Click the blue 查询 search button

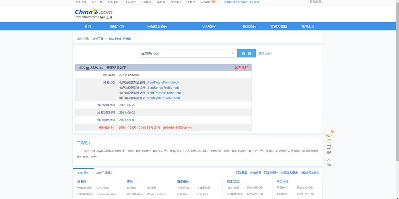click(246, 53)
